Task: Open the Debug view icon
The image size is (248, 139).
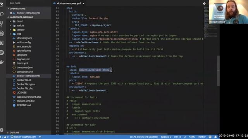Action: click(2, 33)
